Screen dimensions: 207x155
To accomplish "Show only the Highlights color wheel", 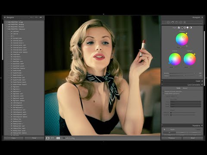I will [188, 28].
